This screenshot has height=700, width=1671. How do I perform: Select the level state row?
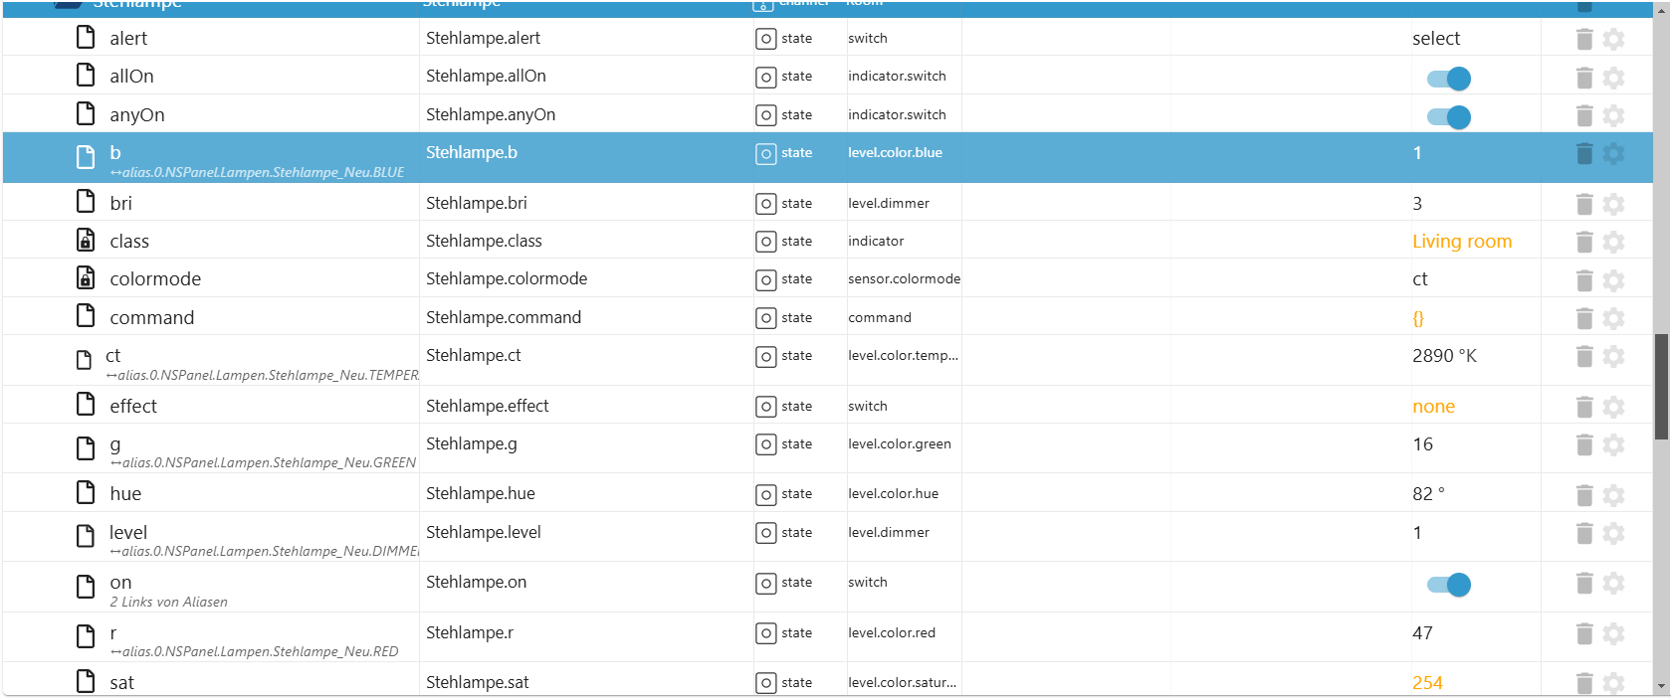128,533
